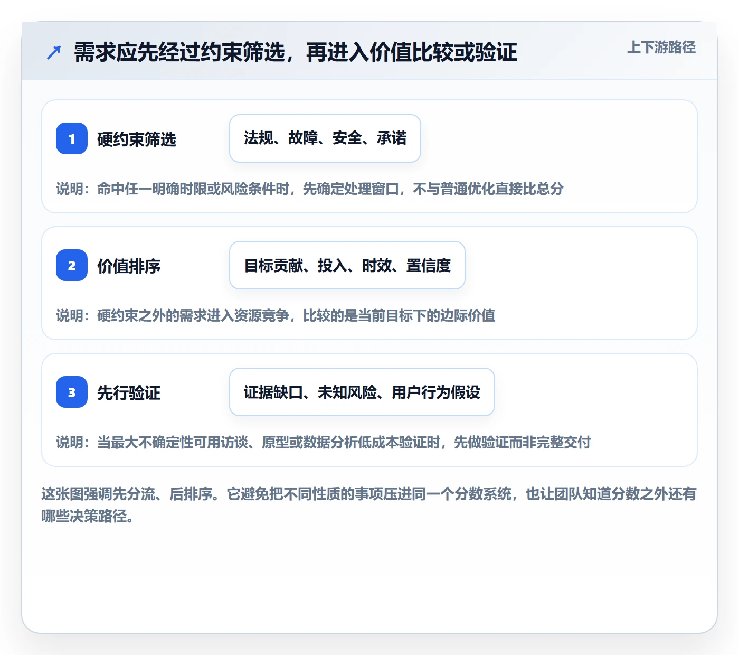
Task: Click the blue diagonal arrow icon in the header
Action: (54, 52)
